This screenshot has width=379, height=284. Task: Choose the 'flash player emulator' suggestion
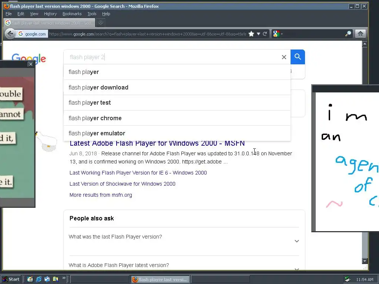[177, 133]
